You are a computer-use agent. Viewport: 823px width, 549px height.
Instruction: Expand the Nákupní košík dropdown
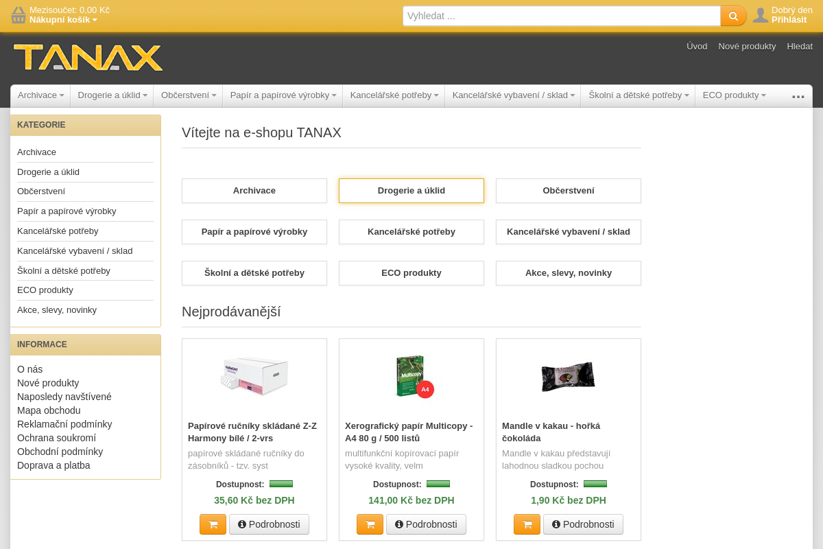tap(63, 20)
